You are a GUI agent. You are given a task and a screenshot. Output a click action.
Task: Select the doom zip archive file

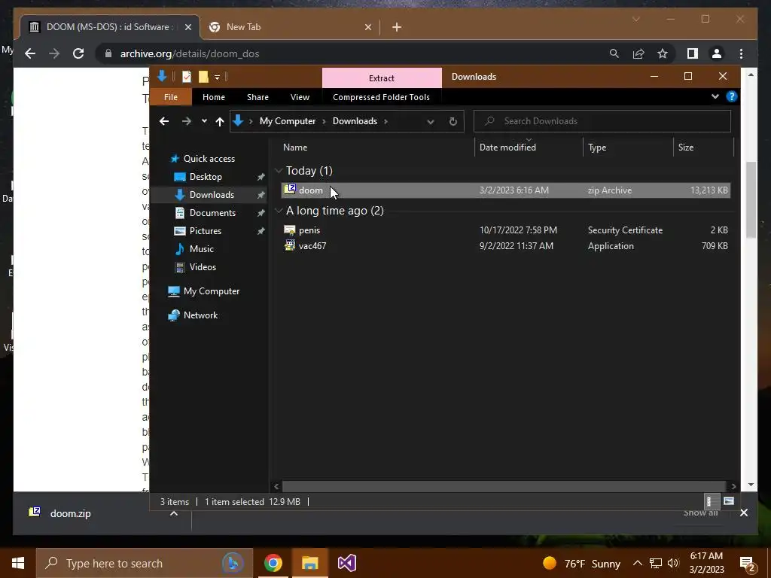point(505,190)
